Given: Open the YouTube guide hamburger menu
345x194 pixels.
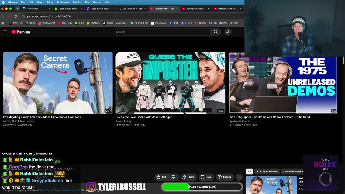Looking at the screenshot, I should pyautogui.click(x=5, y=32).
